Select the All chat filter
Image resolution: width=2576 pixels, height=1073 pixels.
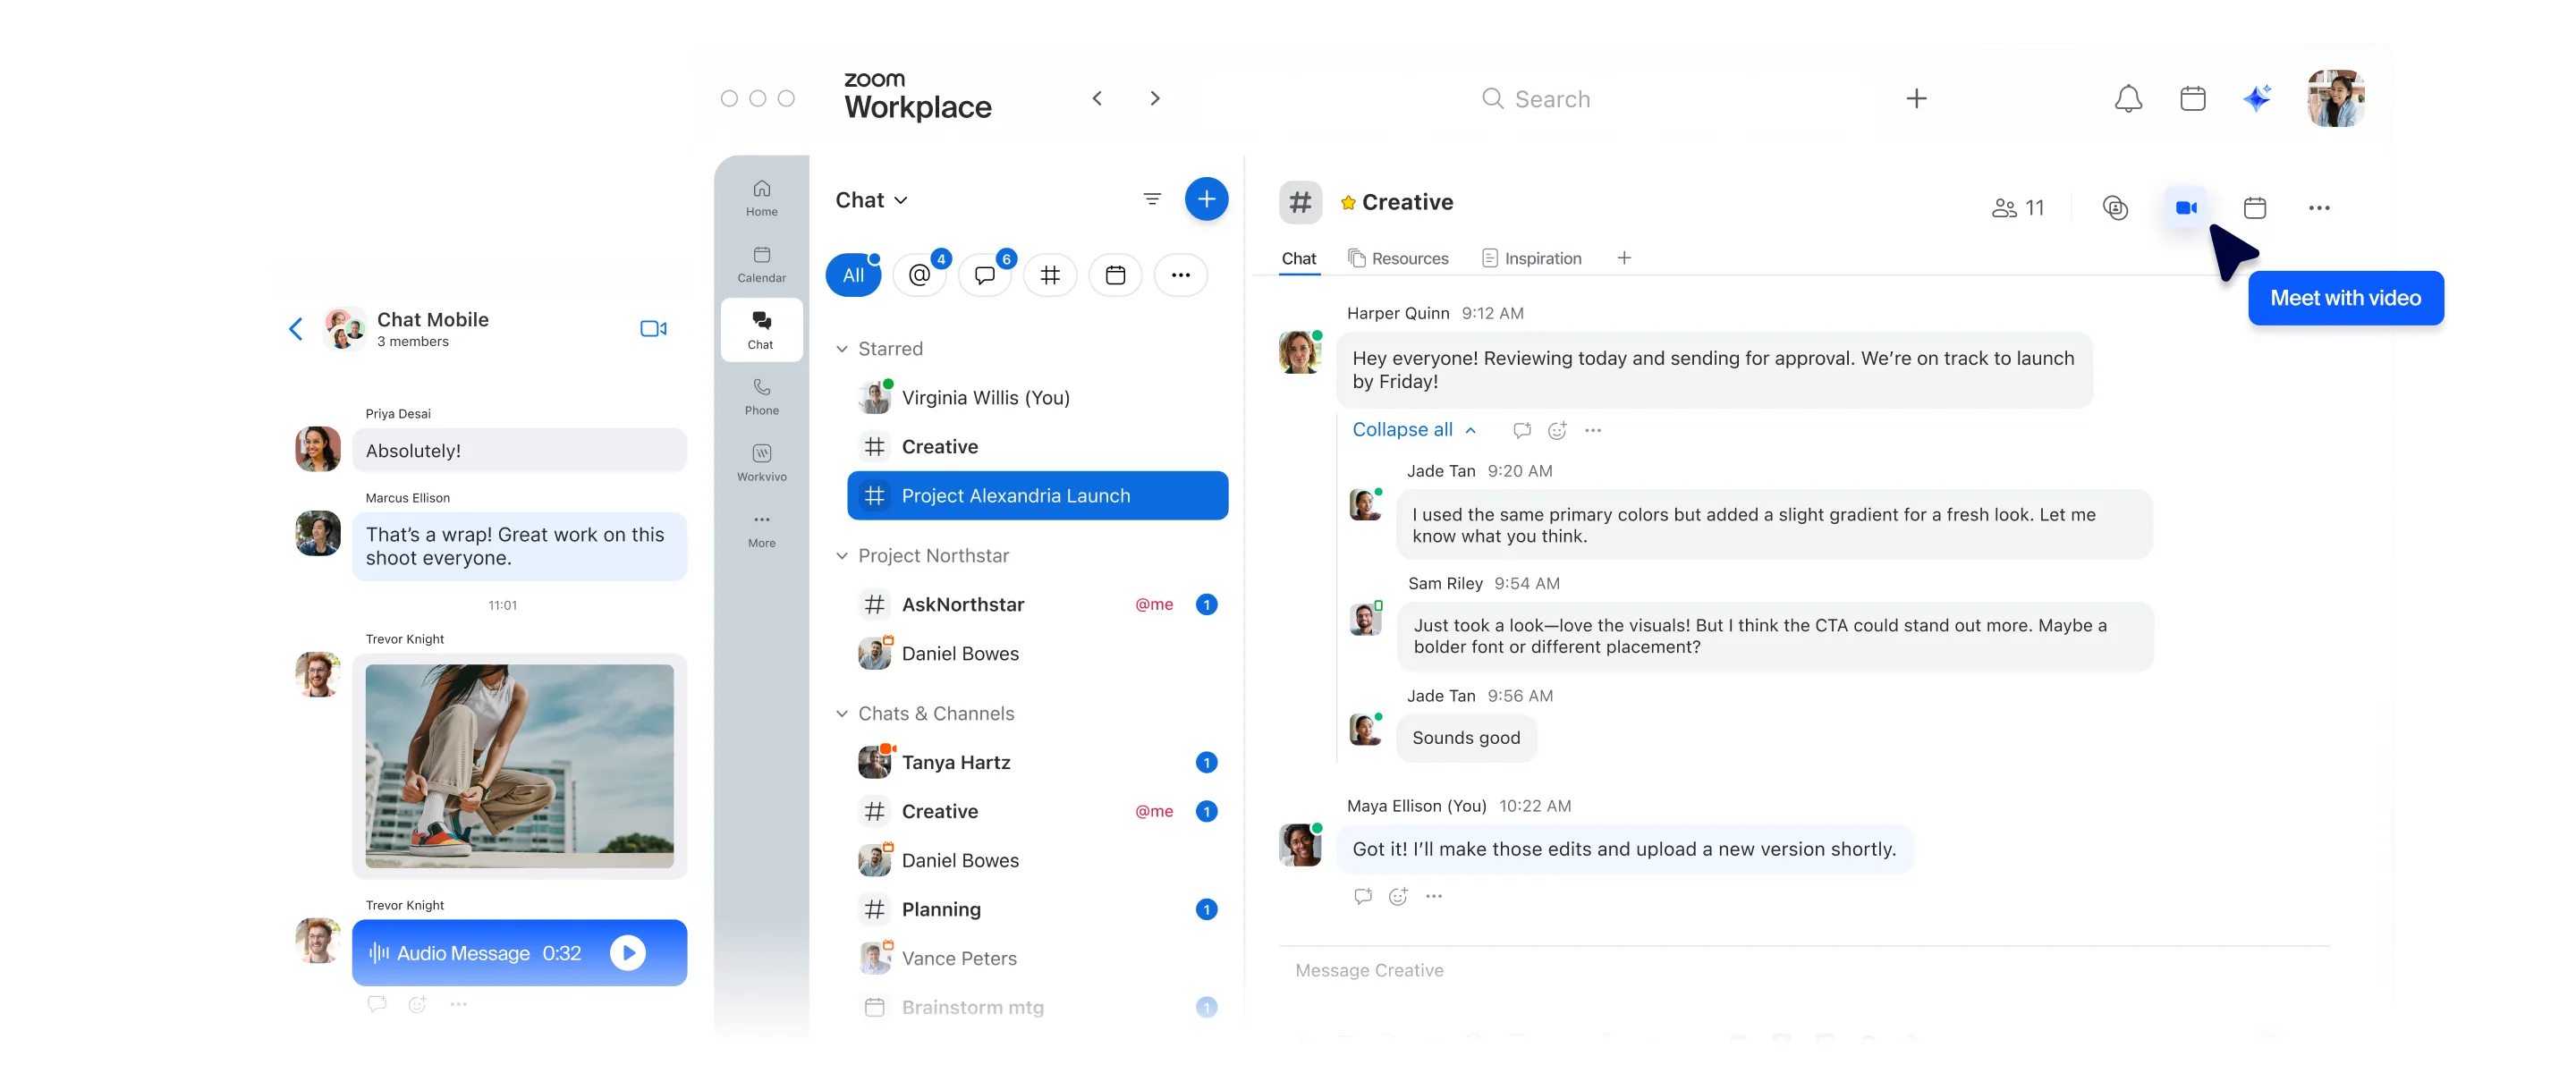tap(853, 275)
